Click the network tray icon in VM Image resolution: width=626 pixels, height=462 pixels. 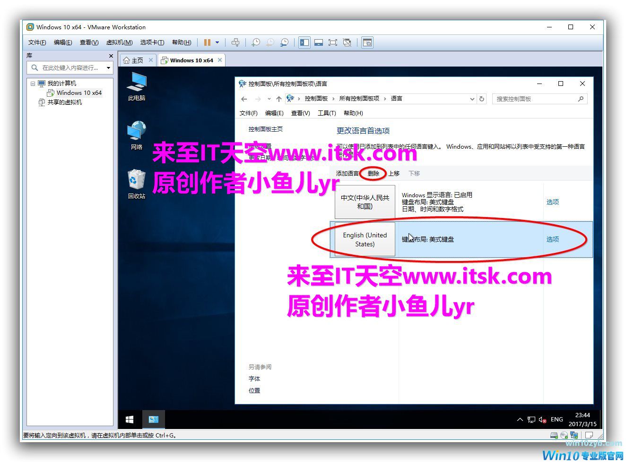pyautogui.click(x=531, y=420)
